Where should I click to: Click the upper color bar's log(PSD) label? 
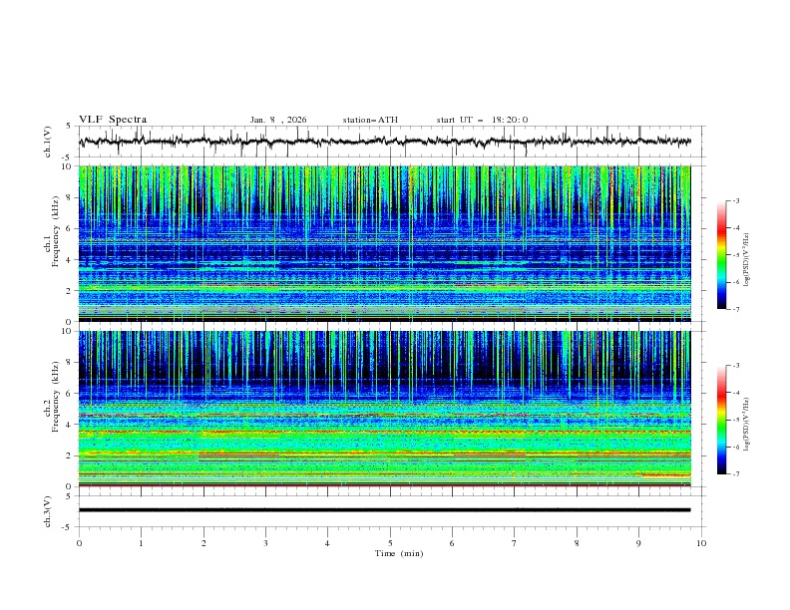point(747,261)
